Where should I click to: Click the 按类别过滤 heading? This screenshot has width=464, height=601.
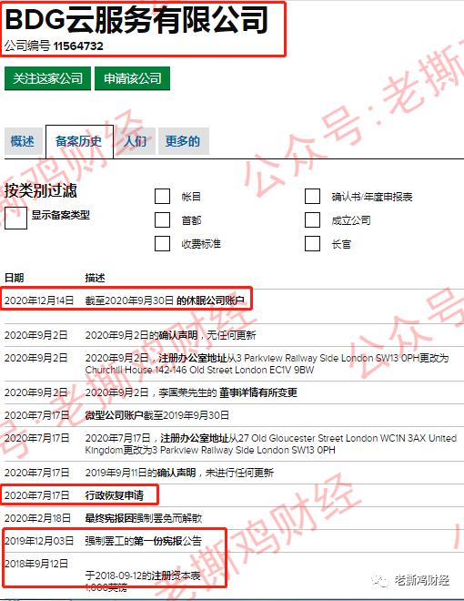click(41, 190)
